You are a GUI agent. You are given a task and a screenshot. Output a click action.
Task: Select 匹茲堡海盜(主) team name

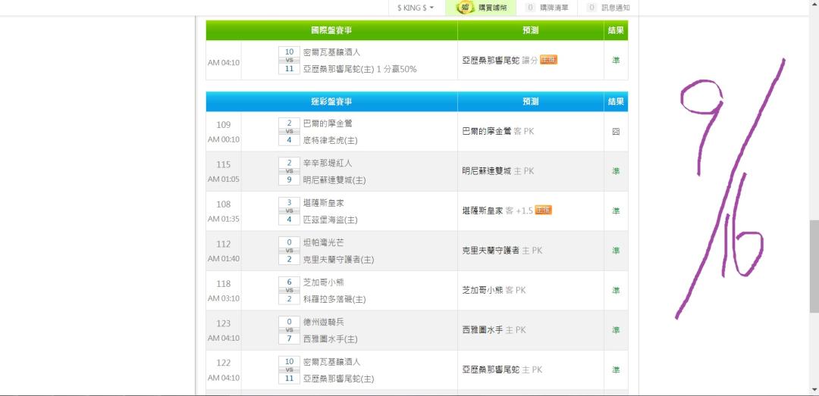pos(331,220)
